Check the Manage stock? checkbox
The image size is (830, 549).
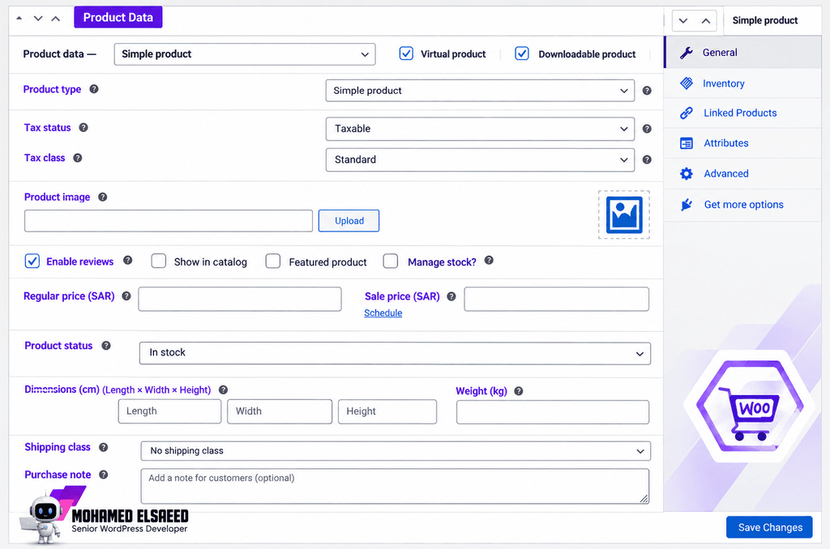391,261
